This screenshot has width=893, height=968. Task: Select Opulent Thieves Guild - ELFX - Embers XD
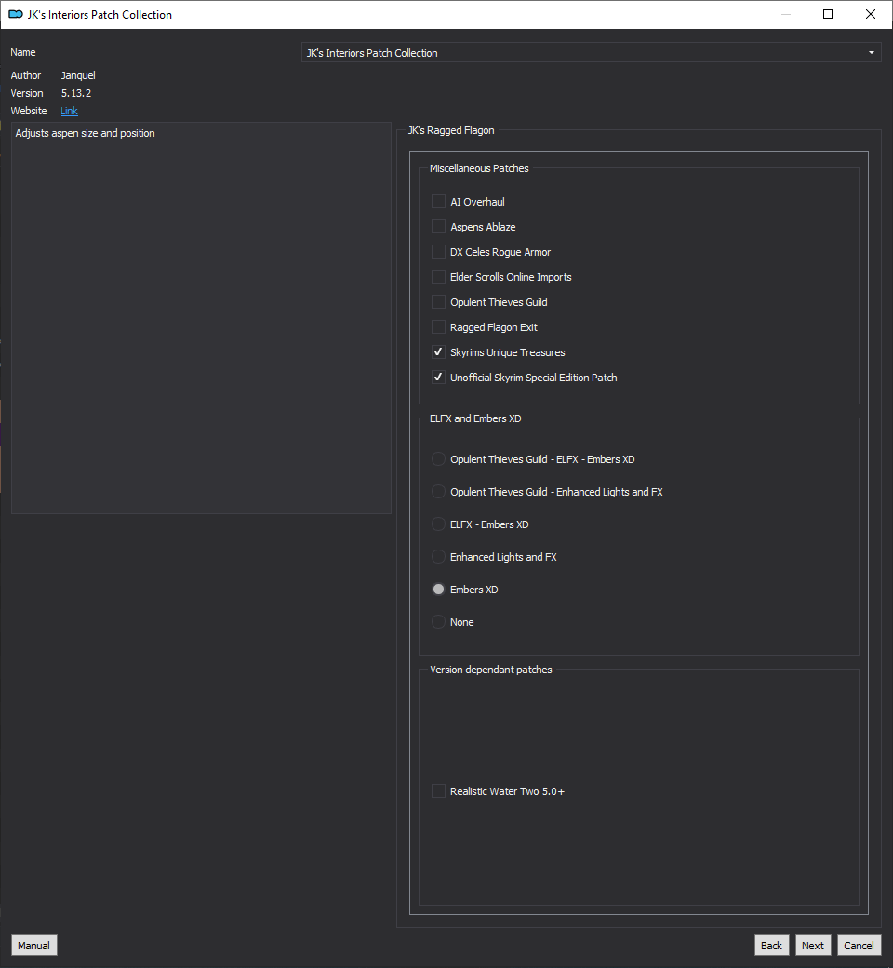tap(438, 459)
